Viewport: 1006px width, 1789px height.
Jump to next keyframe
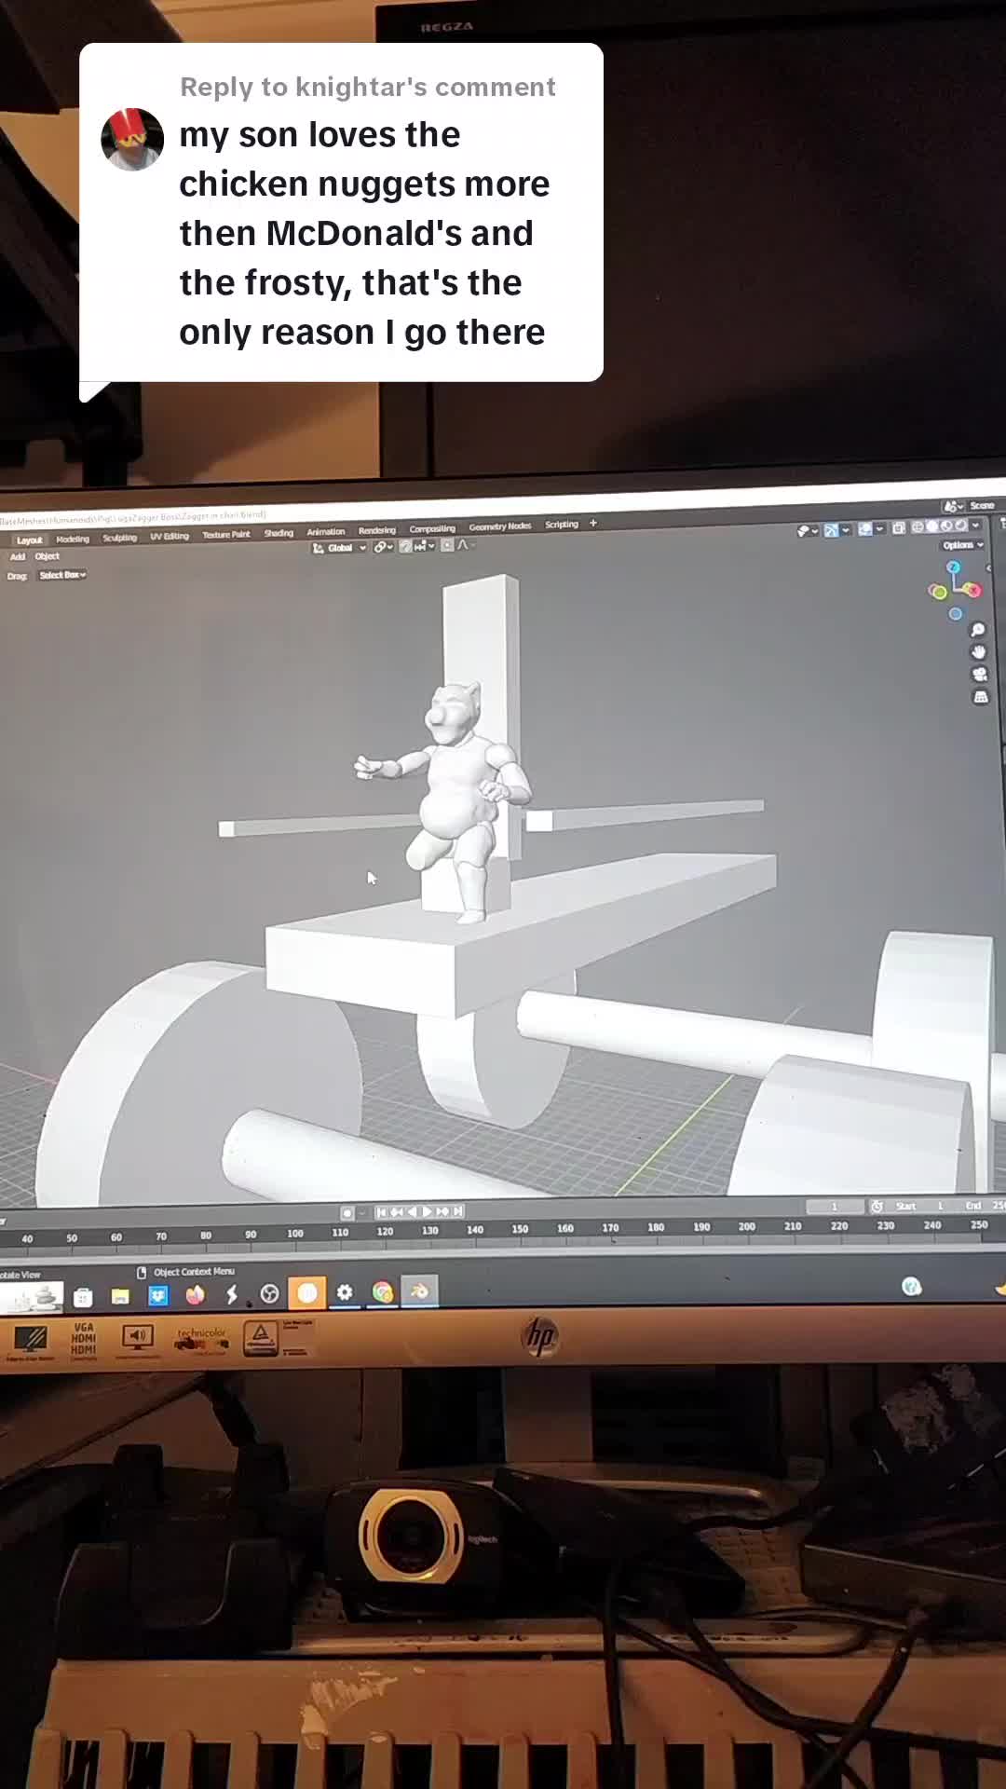[x=442, y=1211]
